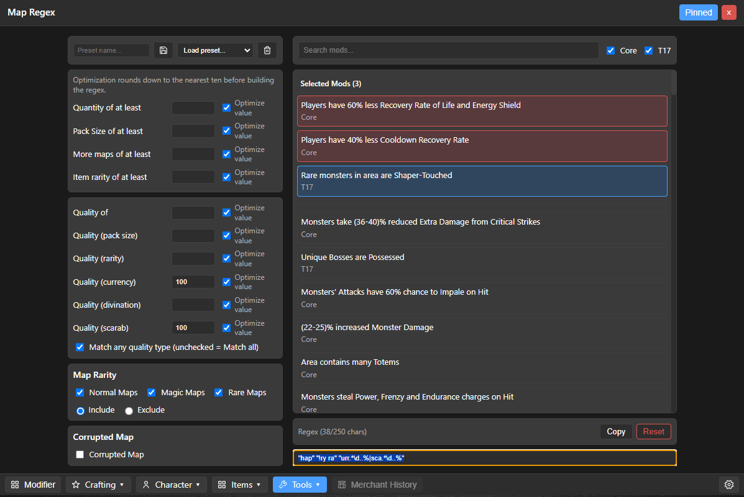
Task: Click the Crafting star icon
Action: [76, 485]
